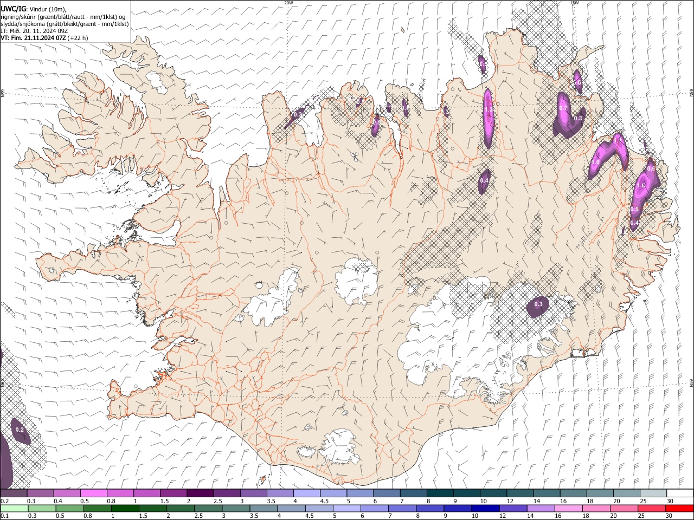Click the UWC/IG title text
694x520 pixels.
[13, 9]
